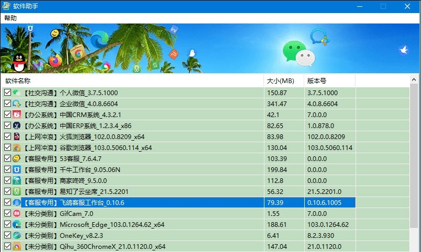Click size value 1.55 in GifCam row
Viewport: 421px width, 252px height.
click(x=273, y=214)
